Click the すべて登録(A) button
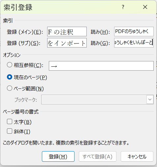 [98, 156]
